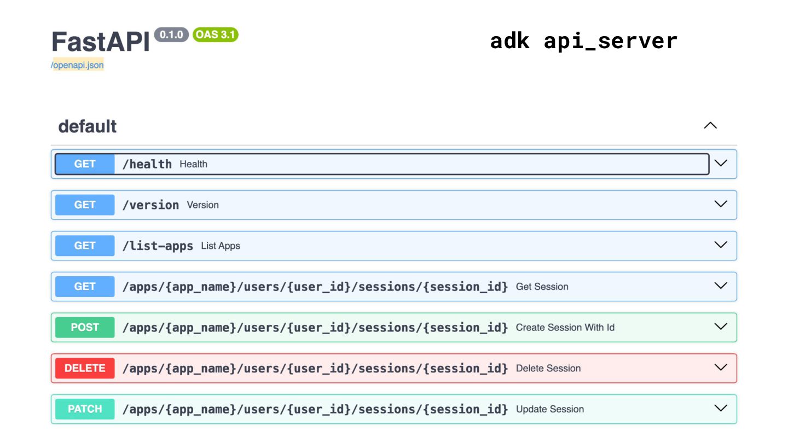Expand the /version endpoint chevron

pyautogui.click(x=721, y=204)
